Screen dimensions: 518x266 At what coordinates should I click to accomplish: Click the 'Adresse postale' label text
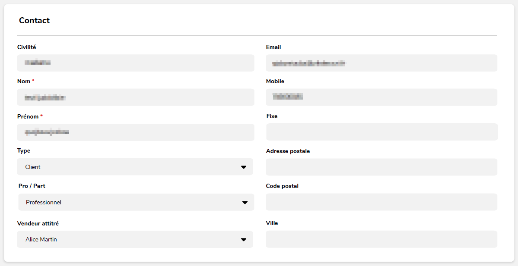[x=288, y=151]
